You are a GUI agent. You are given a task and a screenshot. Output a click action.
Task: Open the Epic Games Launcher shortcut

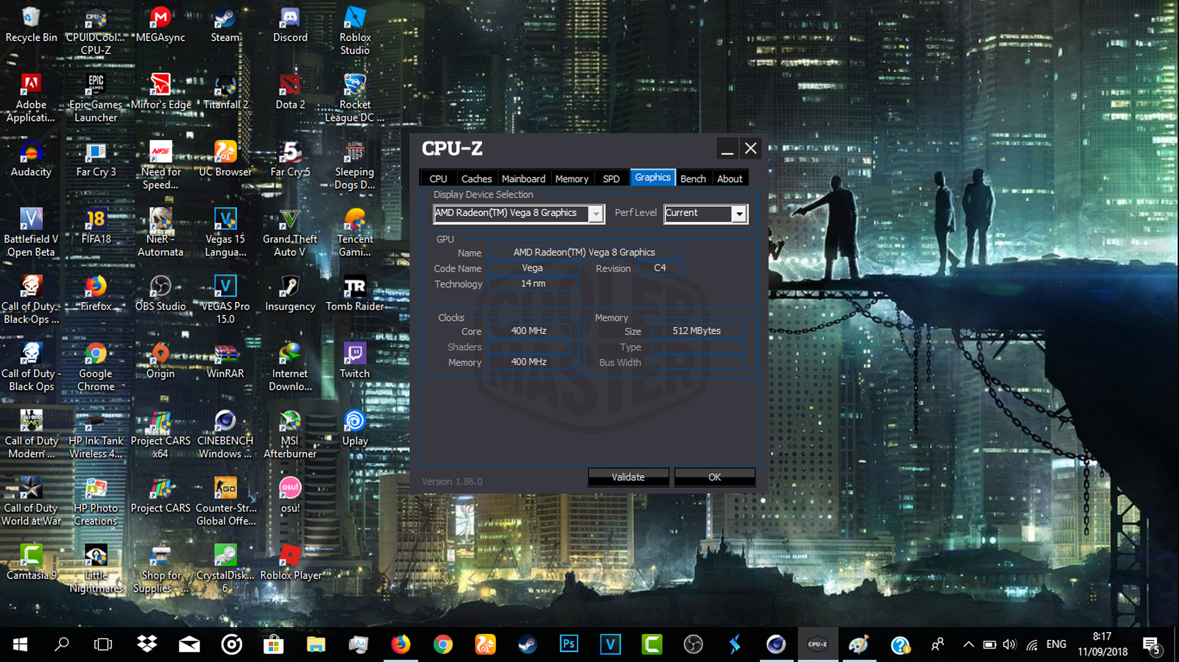click(x=96, y=98)
